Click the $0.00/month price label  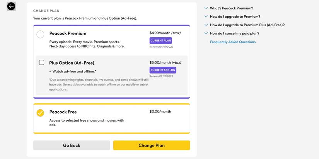[x=160, y=112]
